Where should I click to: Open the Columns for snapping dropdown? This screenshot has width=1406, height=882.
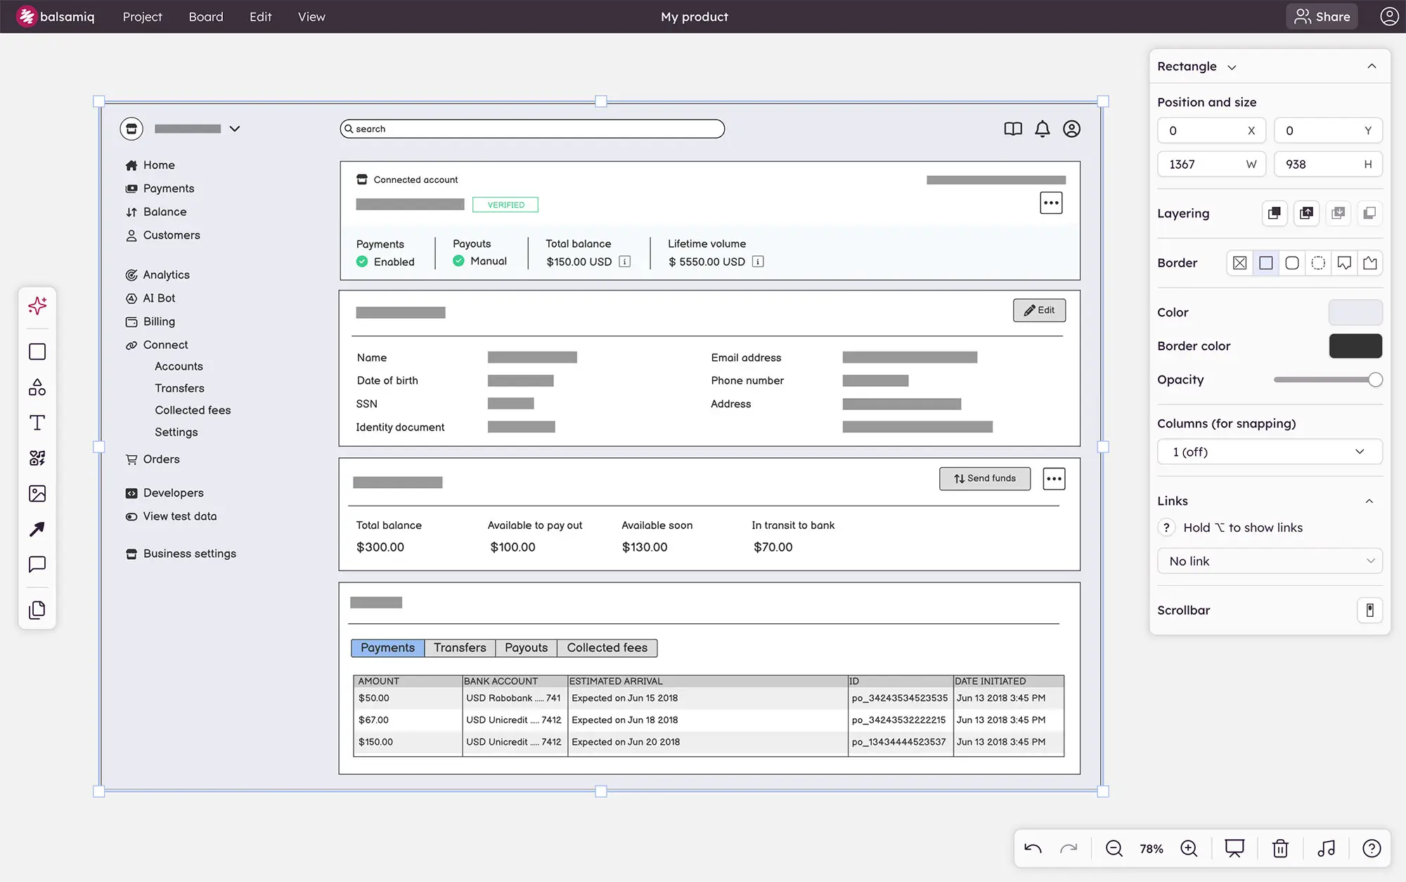click(x=1270, y=452)
